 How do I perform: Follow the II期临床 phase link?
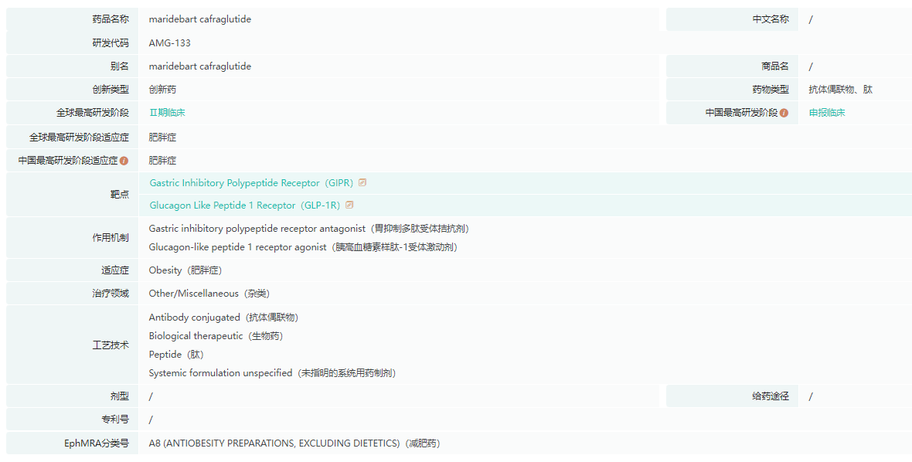(x=167, y=113)
